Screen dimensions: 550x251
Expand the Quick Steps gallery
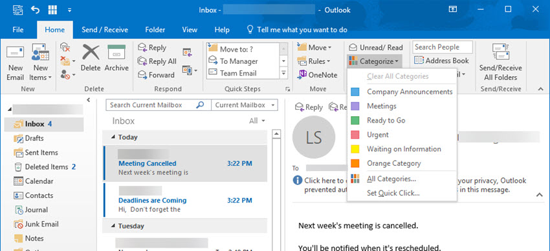(x=284, y=74)
